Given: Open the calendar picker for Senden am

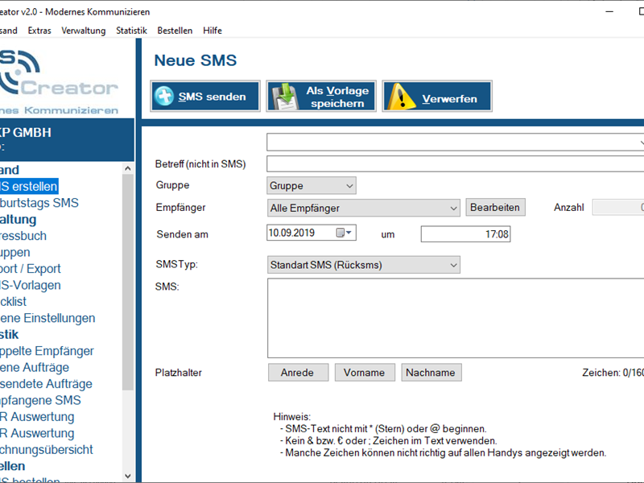Looking at the screenshot, I should (x=345, y=233).
